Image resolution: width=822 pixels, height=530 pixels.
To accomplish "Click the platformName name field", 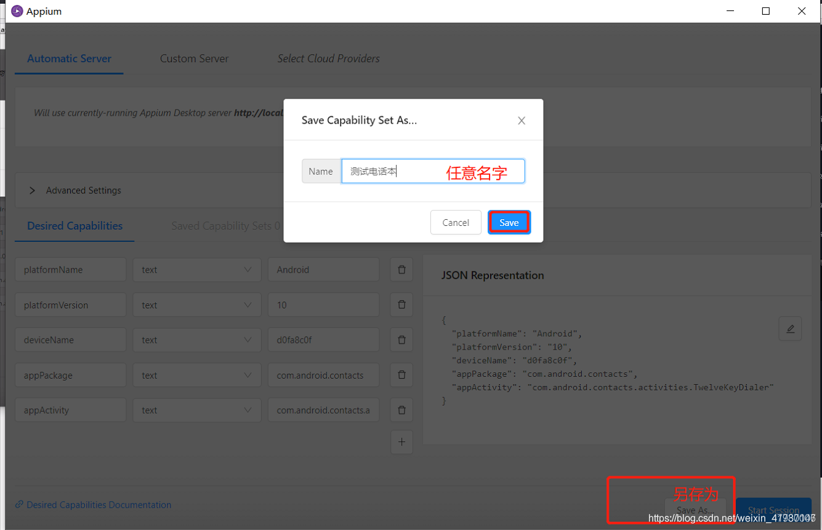I will point(71,270).
